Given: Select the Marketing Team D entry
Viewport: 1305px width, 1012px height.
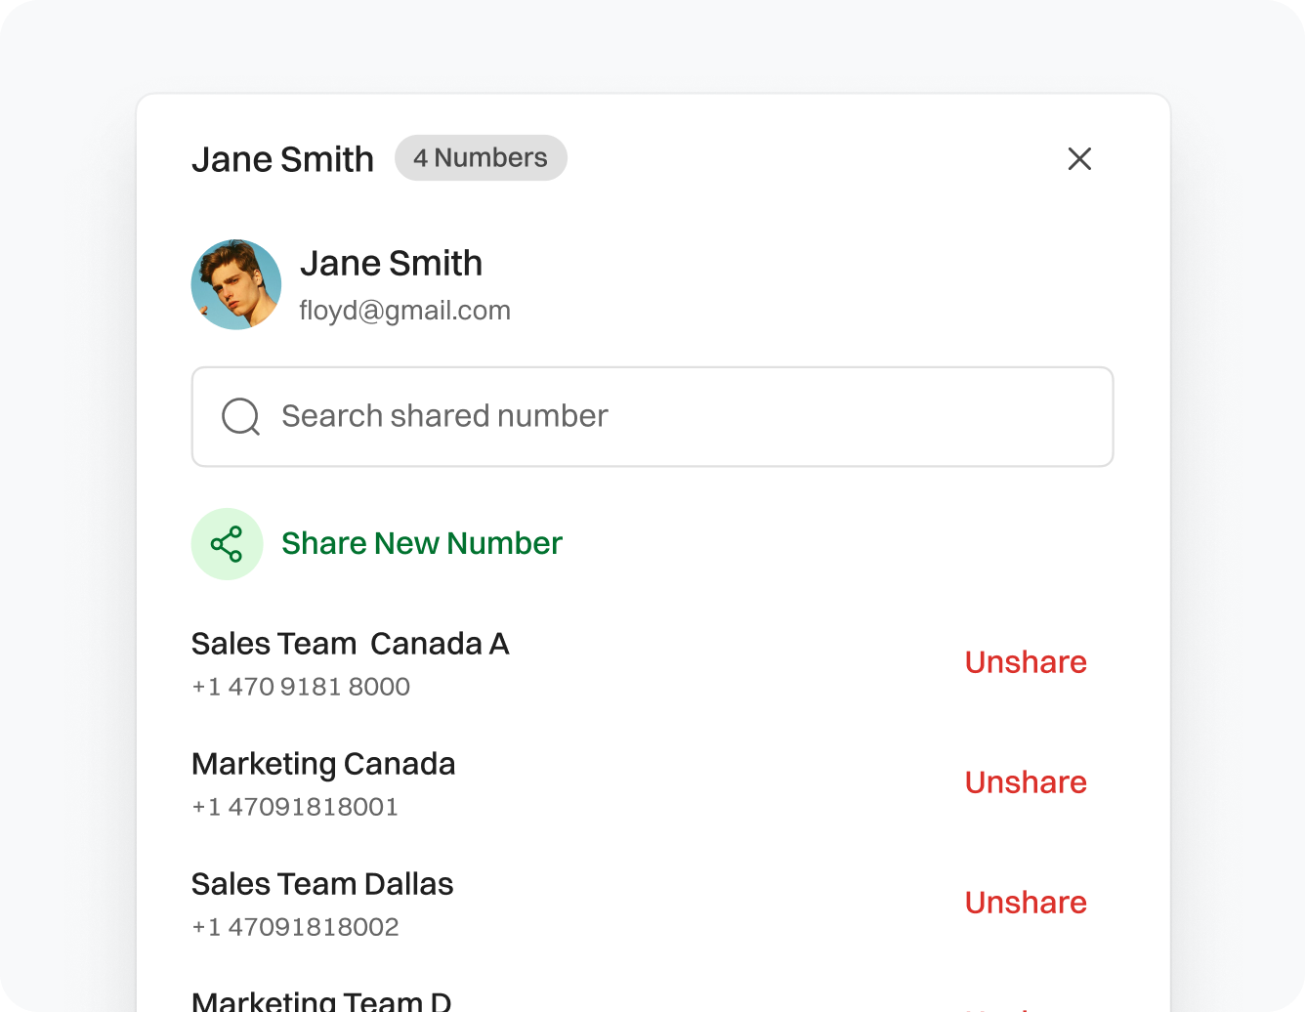Looking at the screenshot, I should pos(321,1001).
